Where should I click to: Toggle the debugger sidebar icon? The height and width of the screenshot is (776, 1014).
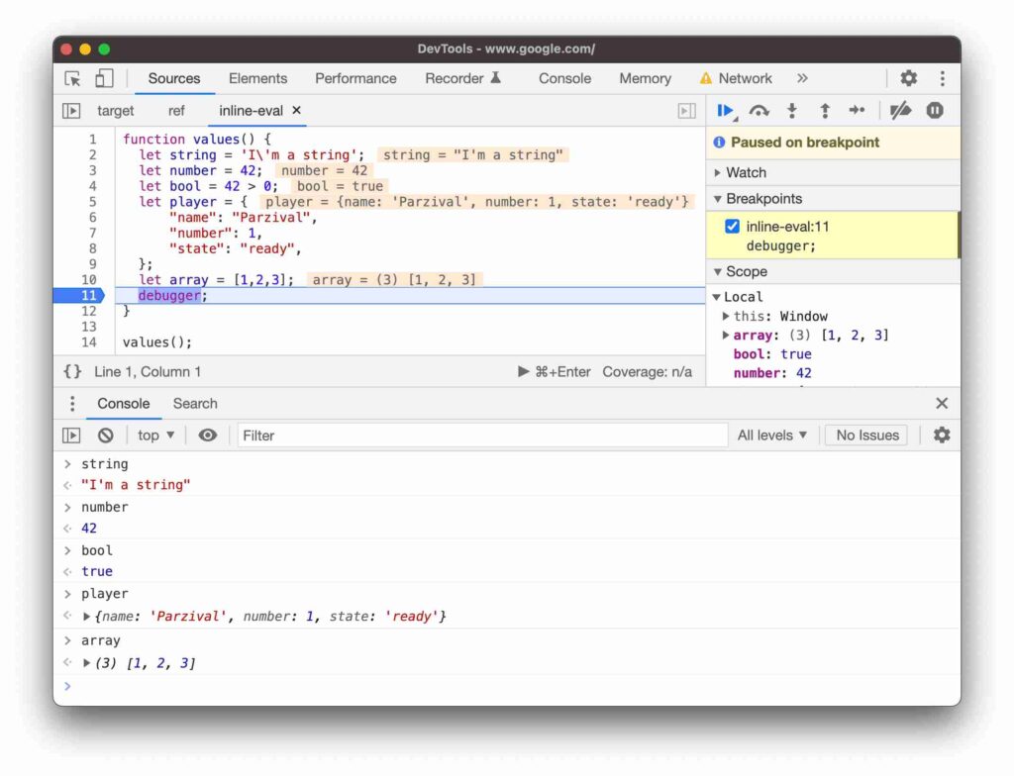[x=687, y=111]
